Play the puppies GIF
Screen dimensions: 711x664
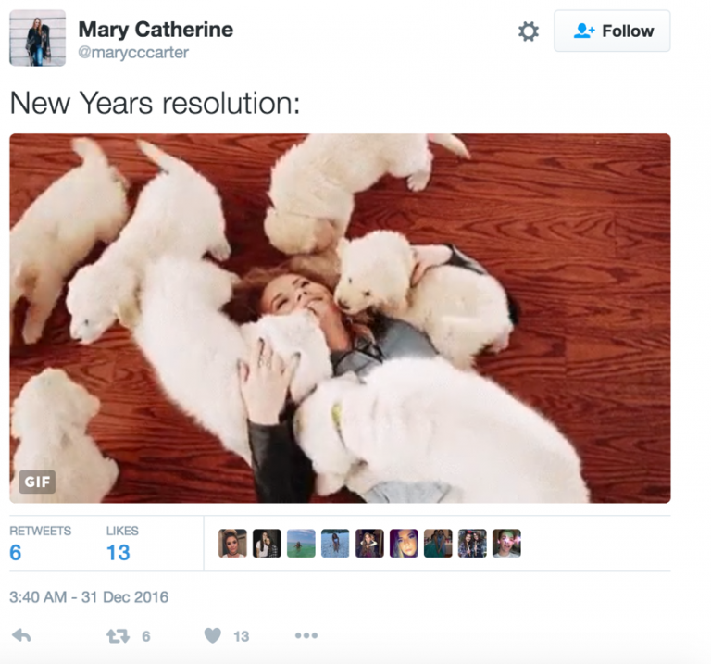click(340, 318)
